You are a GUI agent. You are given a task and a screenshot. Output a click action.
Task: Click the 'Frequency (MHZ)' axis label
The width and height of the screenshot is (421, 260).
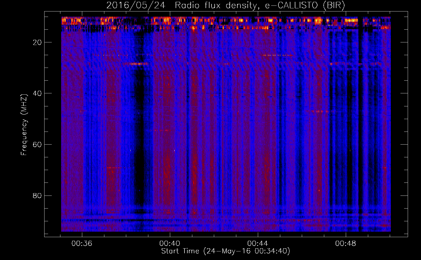[24, 125]
